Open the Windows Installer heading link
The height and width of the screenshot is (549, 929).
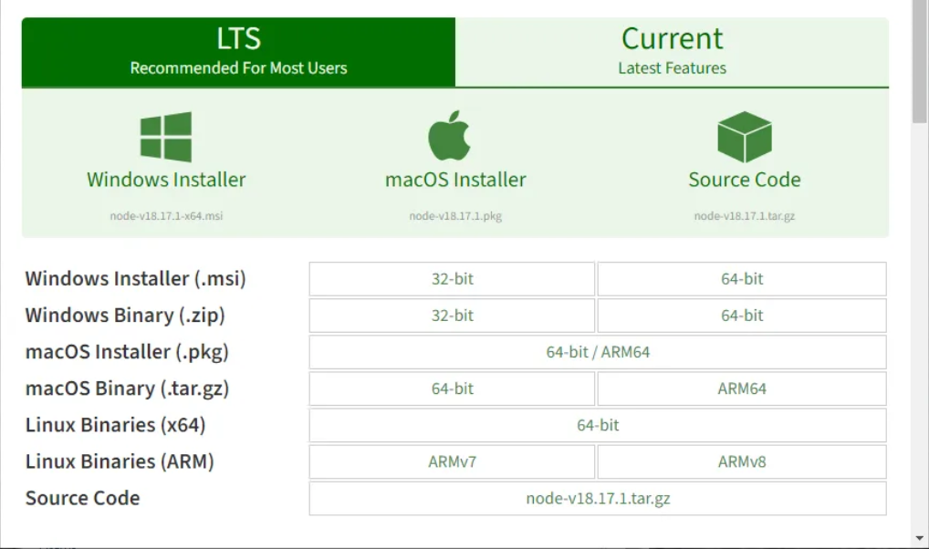(166, 180)
